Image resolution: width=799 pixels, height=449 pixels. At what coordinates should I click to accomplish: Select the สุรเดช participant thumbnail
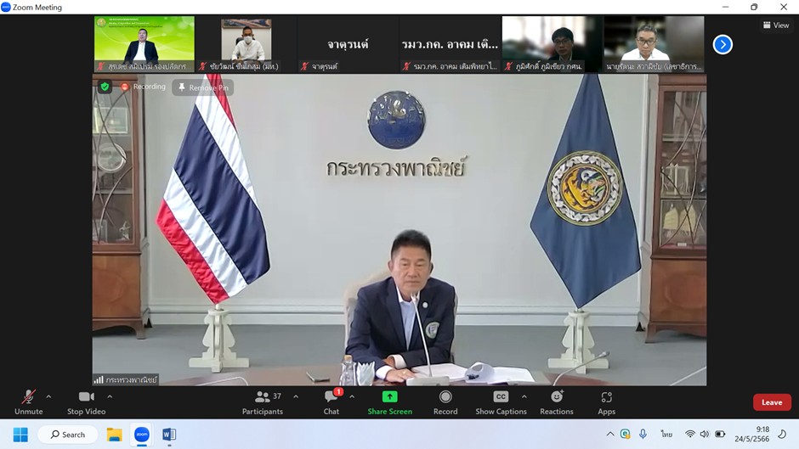144,44
